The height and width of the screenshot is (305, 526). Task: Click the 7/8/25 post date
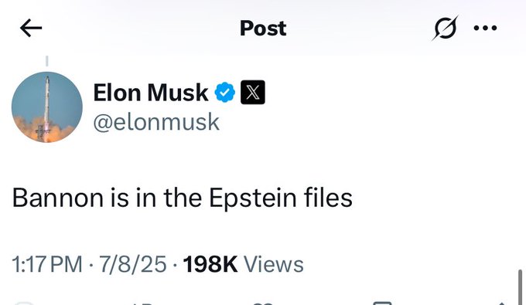click(133, 264)
